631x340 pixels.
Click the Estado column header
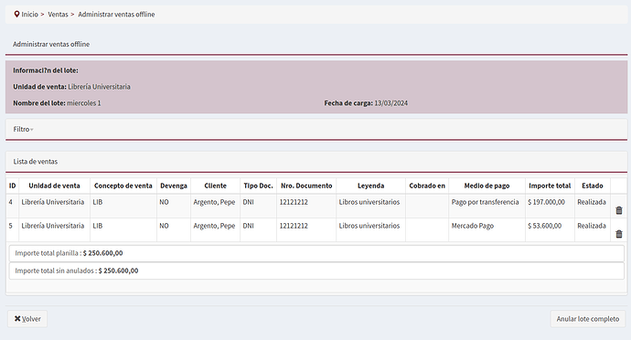(x=593, y=186)
